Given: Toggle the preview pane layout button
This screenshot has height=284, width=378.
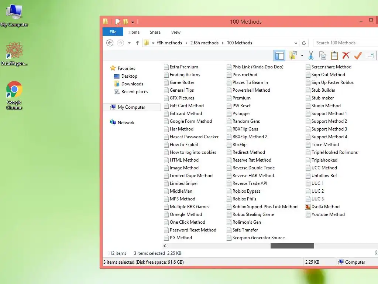Looking at the screenshot, I should tap(279, 55).
